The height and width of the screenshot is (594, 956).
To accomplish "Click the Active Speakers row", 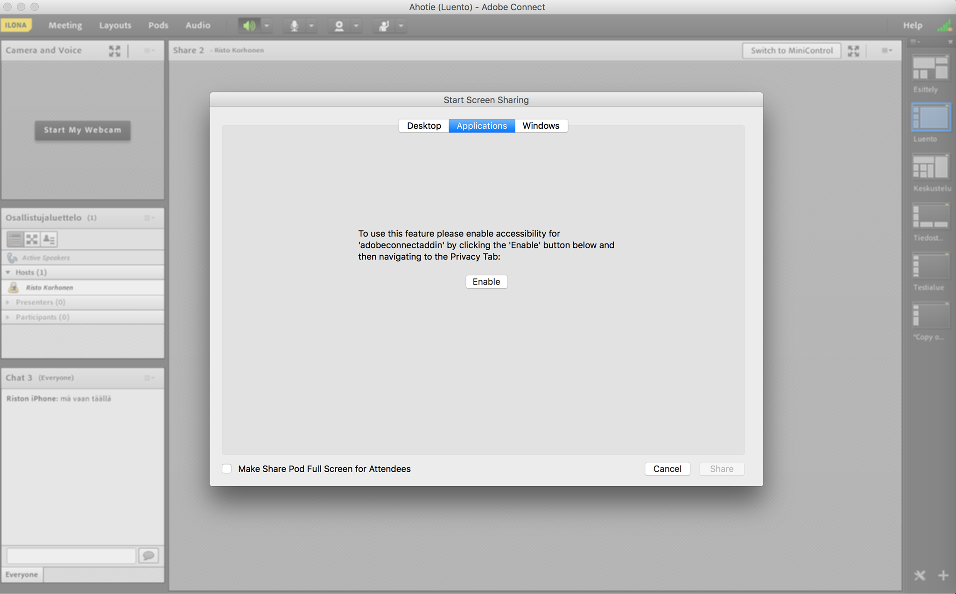I will coord(83,258).
